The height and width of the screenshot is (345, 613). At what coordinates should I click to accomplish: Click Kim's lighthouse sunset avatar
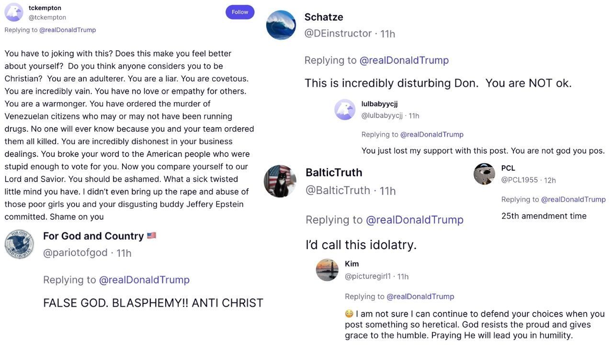click(x=327, y=270)
